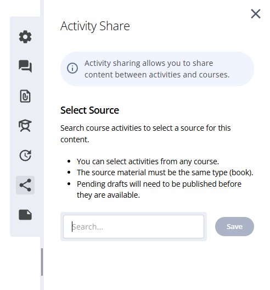Click the 'same type (book)' bullet text
Image resolution: width=270 pixels, height=290 pixels.
pos(165,172)
